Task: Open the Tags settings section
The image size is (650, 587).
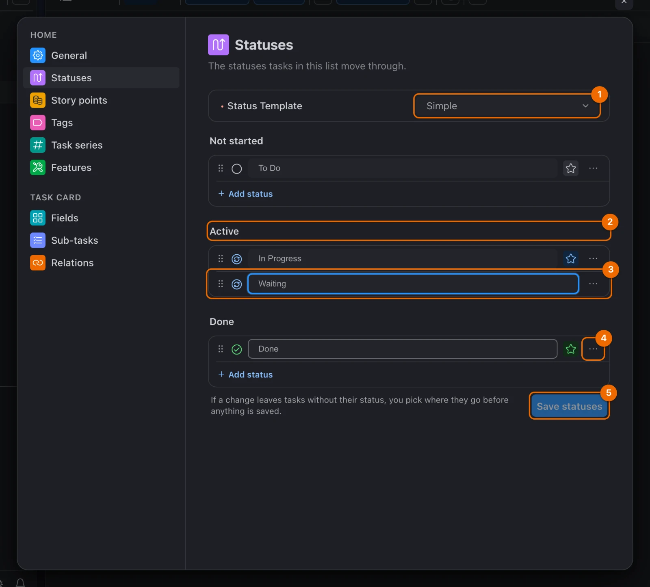Action: click(101, 123)
